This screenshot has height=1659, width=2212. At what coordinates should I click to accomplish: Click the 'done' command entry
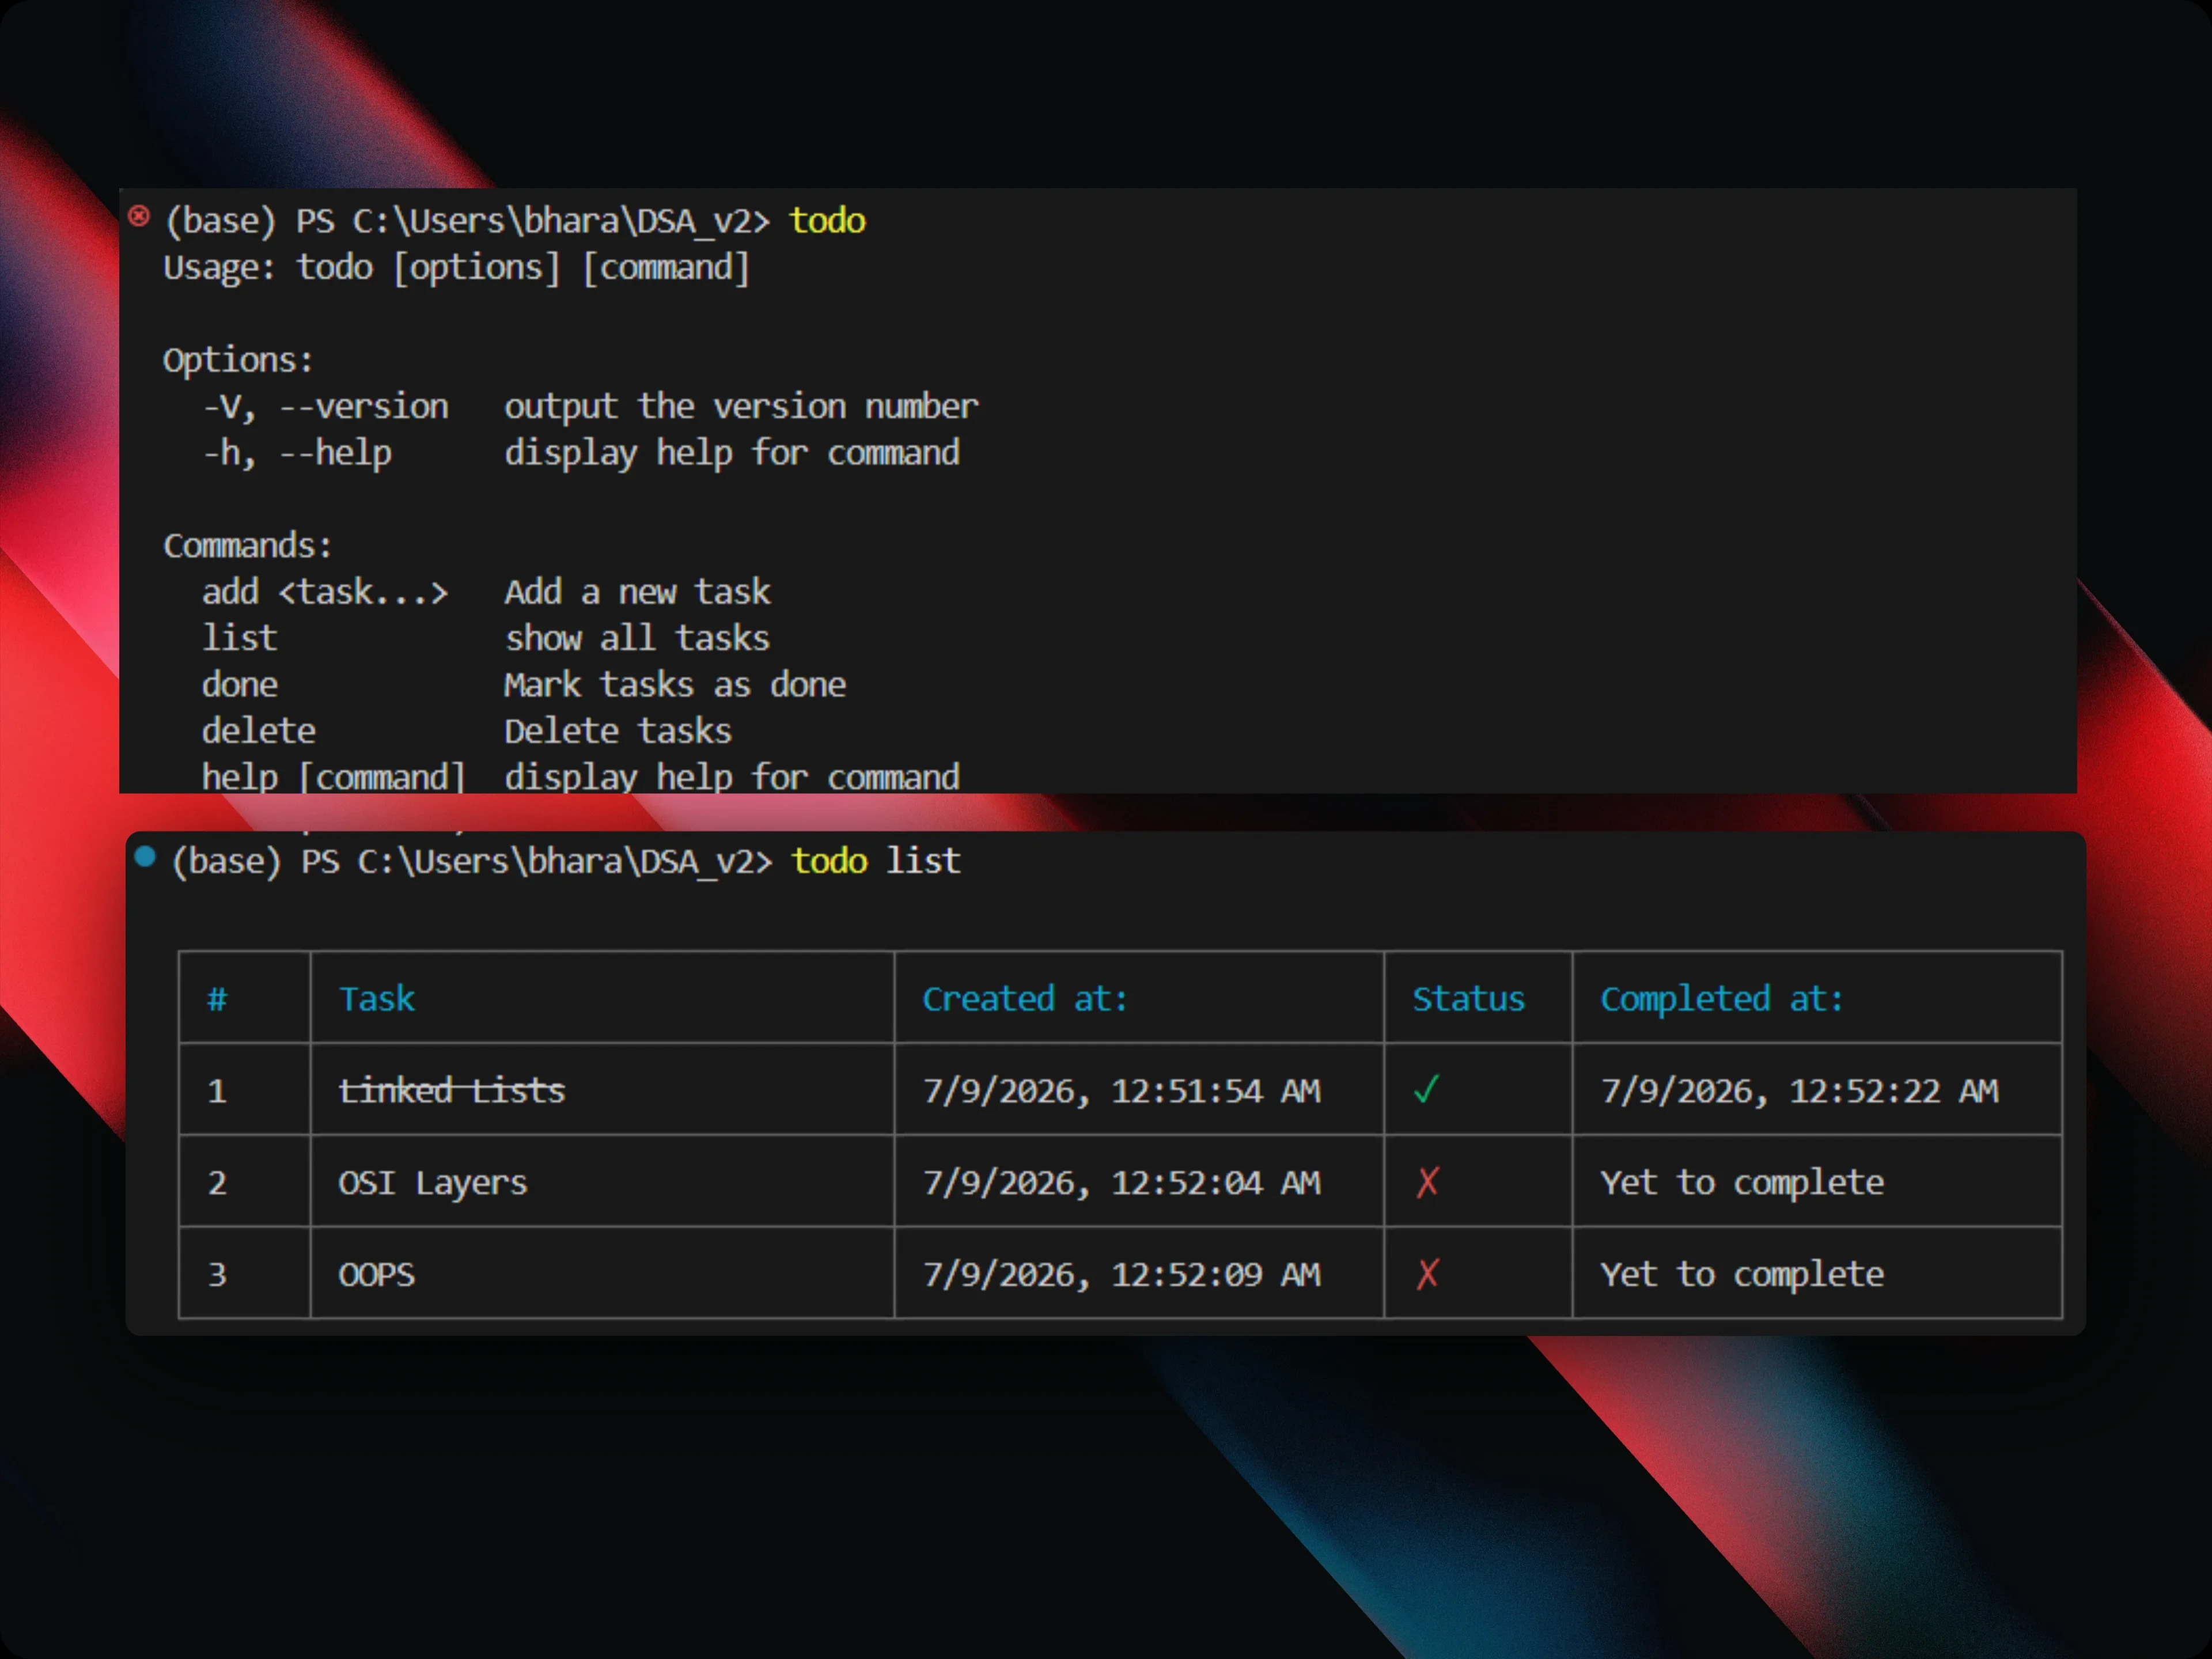[240, 685]
